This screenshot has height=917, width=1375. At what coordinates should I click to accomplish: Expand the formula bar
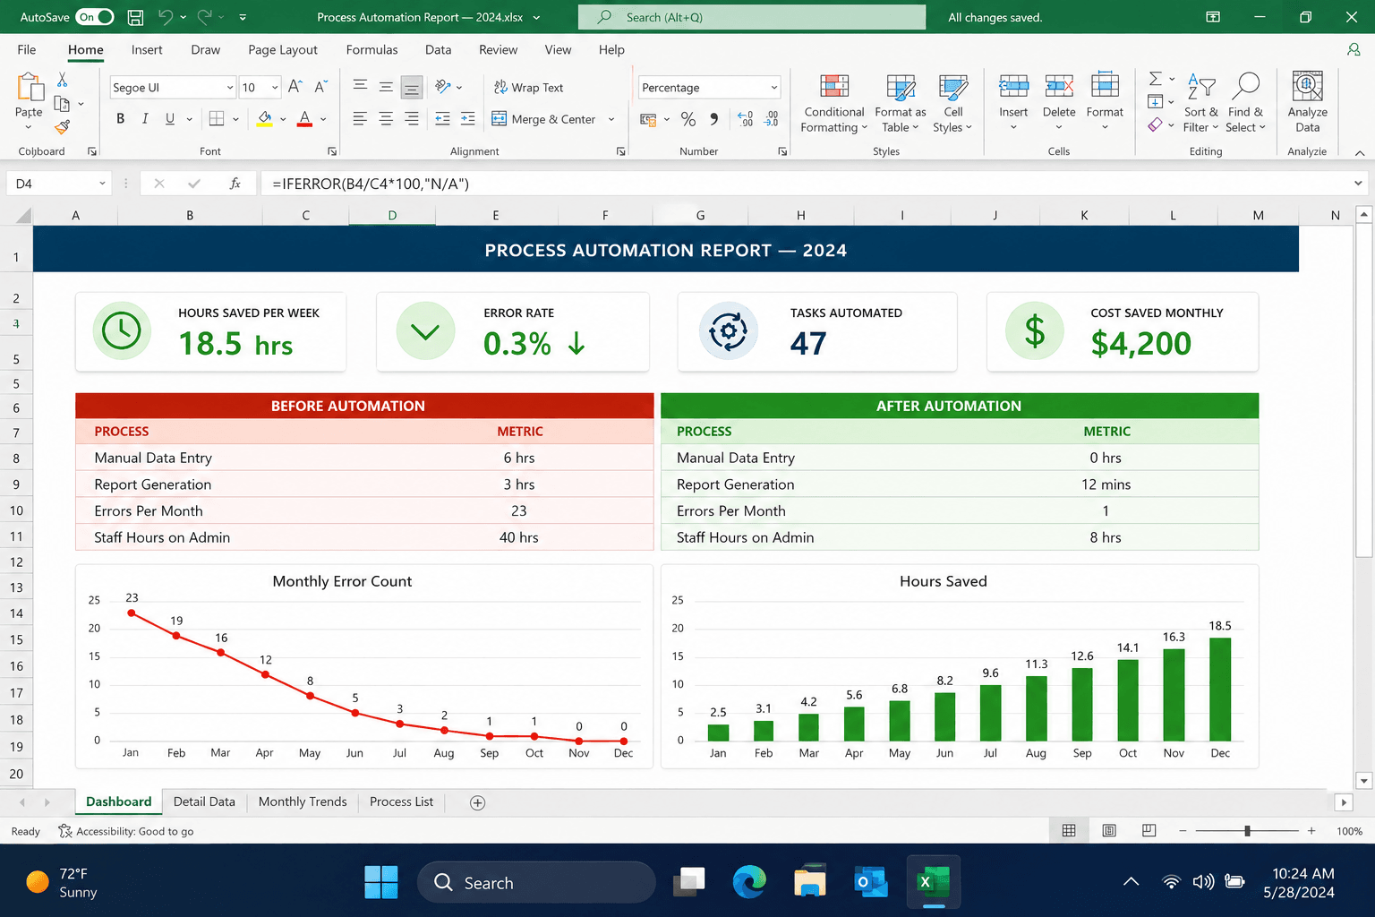1358,184
